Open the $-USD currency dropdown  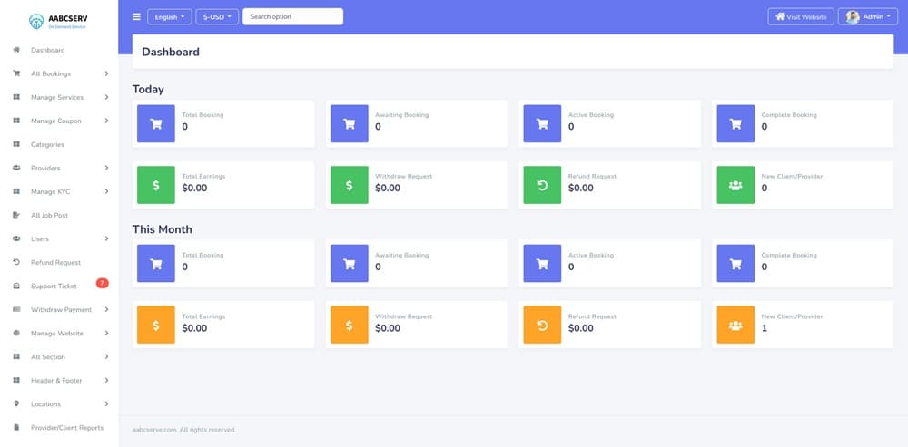coord(217,16)
